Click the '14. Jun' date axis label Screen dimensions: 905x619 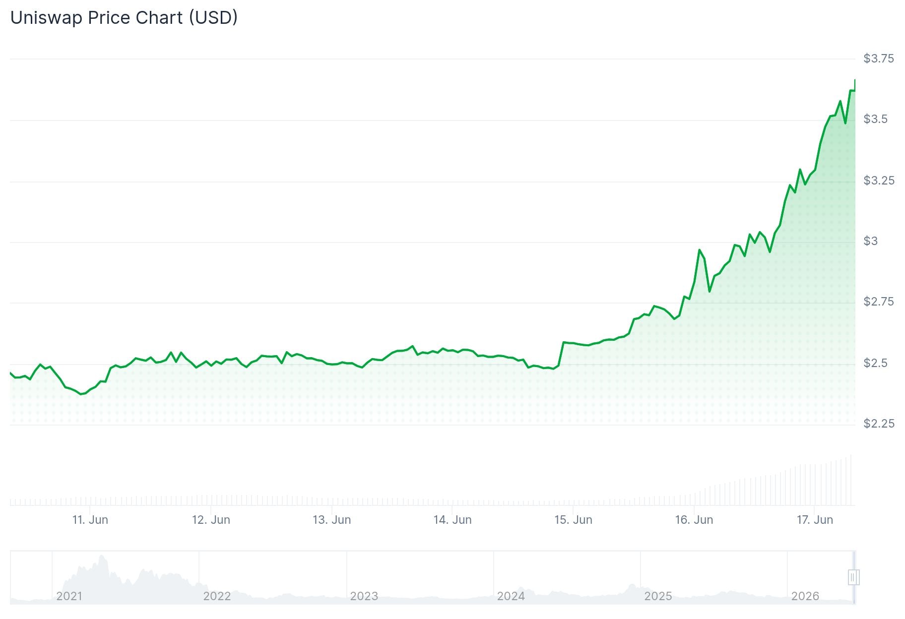tap(452, 520)
